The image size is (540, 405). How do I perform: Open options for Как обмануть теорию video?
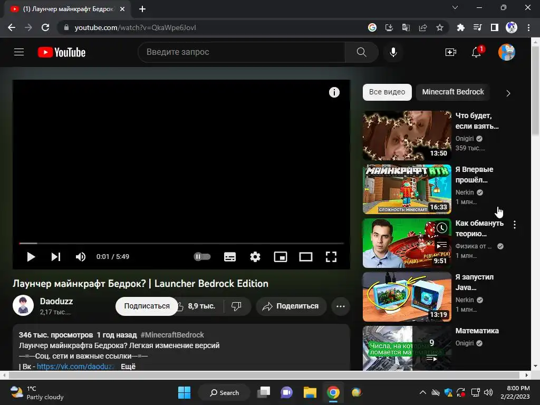click(x=515, y=225)
